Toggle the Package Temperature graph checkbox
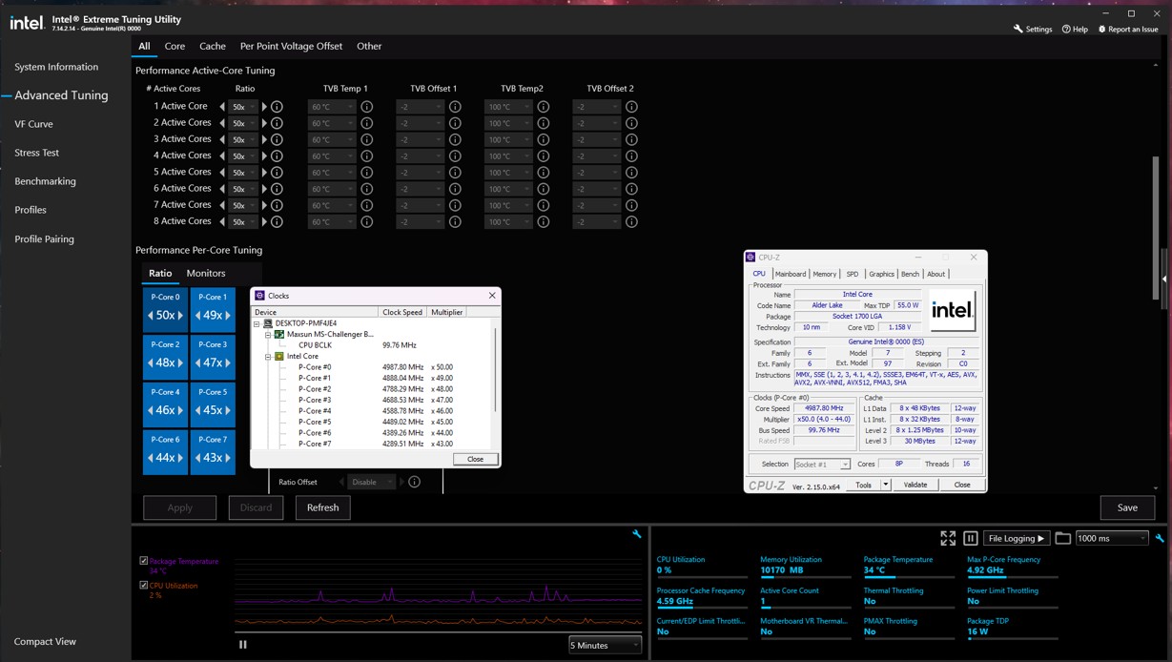 point(144,561)
